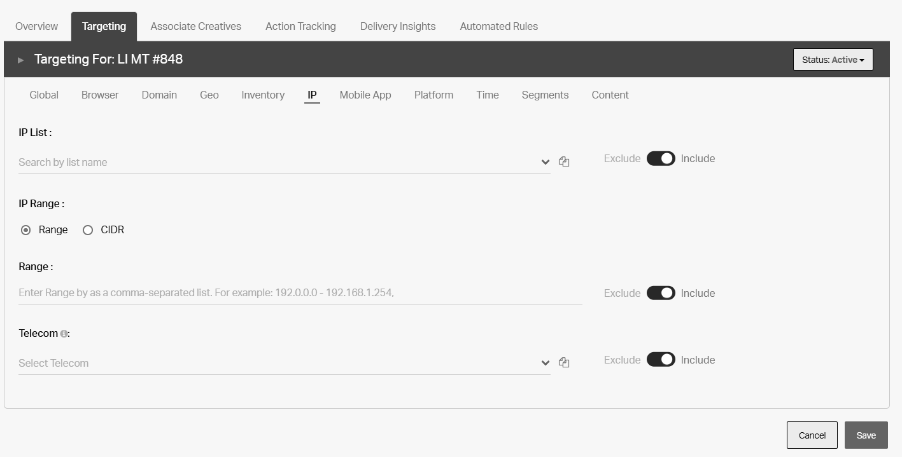
Task: Open the Mobile App sub-tab
Action: click(365, 95)
